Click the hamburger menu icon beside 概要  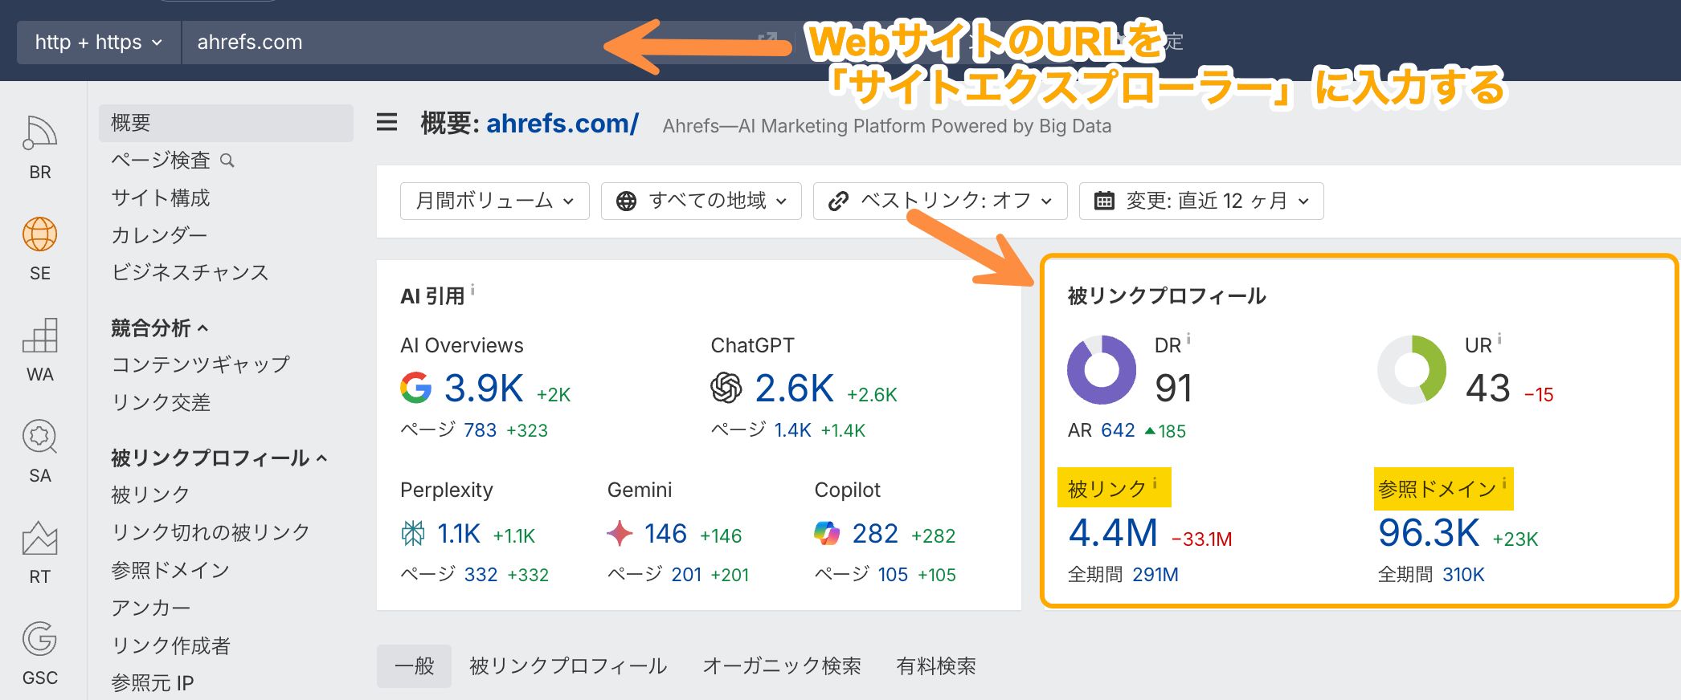pyautogui.click(x=387, y=123)
